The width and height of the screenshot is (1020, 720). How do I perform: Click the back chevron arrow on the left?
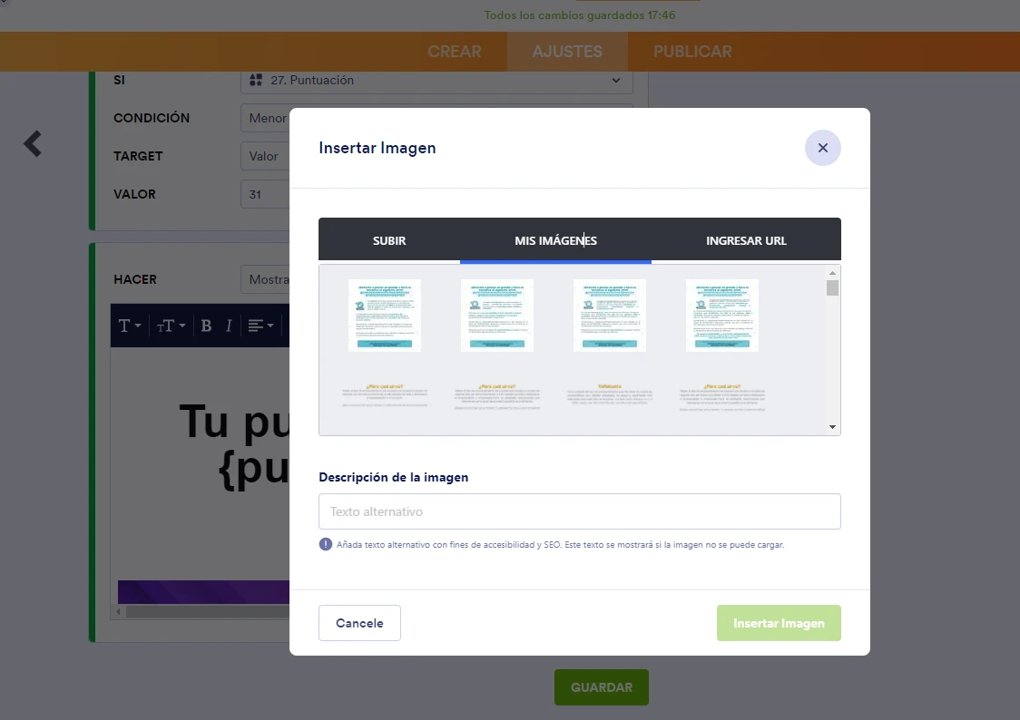(32, 143)
